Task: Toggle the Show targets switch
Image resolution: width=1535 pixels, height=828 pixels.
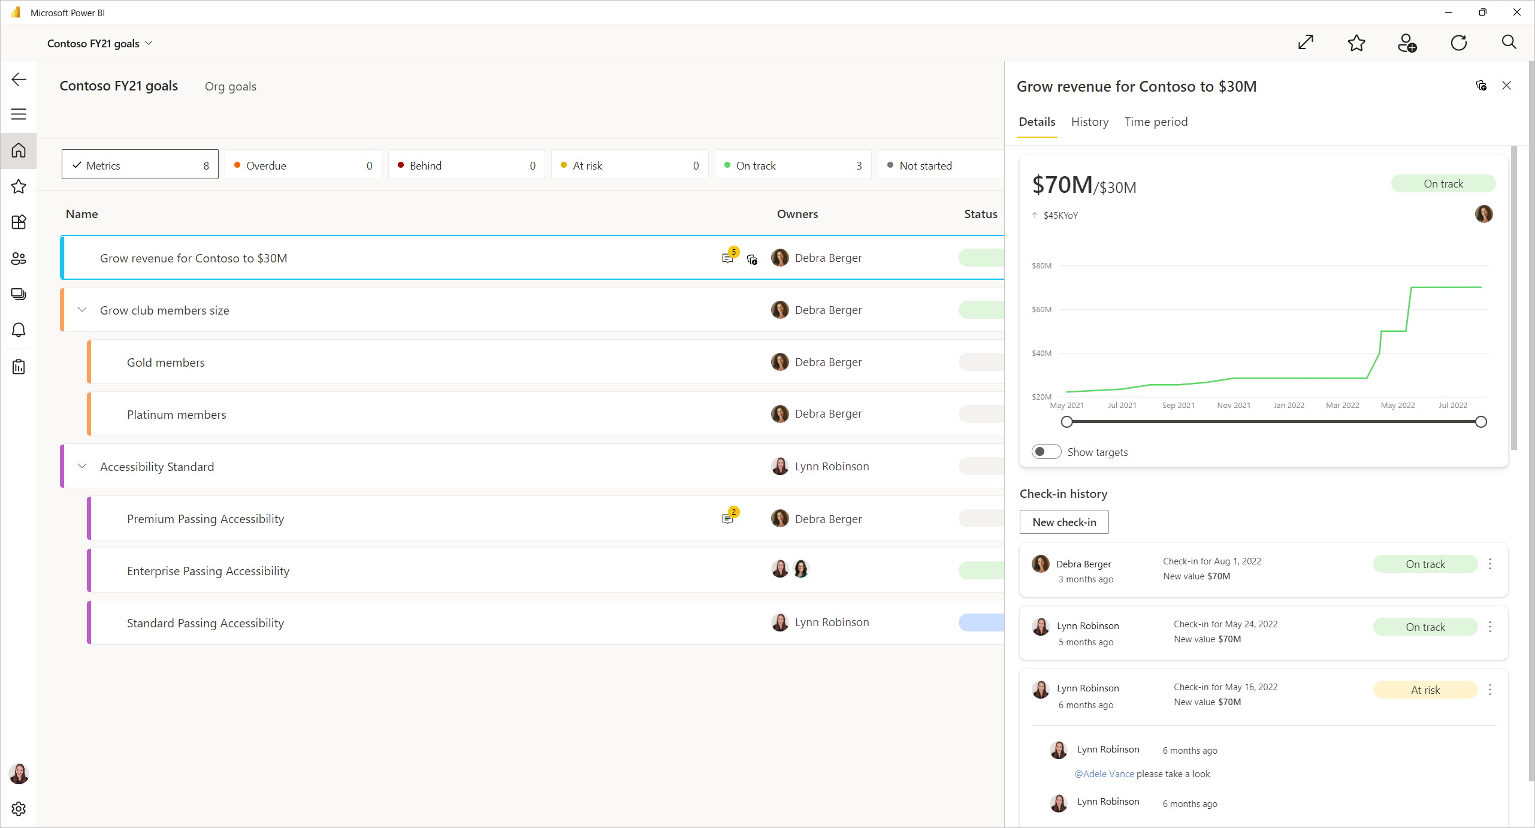Action: (x=1046, y=452)
